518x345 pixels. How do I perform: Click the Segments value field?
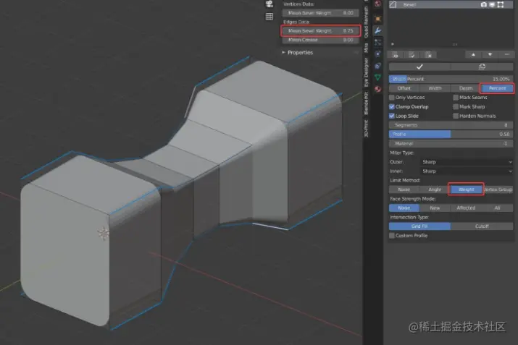tap(451, 125)
